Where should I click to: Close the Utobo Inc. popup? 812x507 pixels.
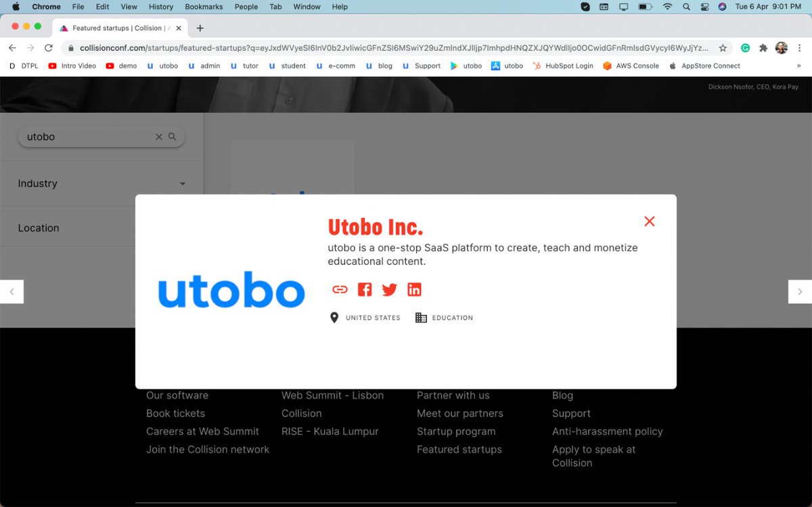coord(650,221)
